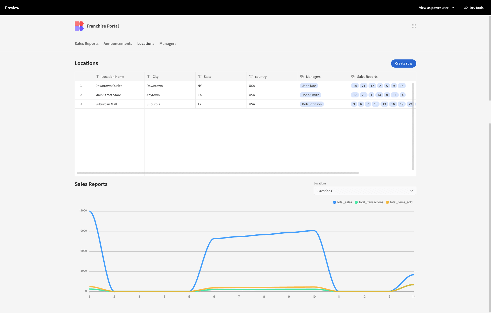Click the table's vertical scrollbar
Viewport: 491px width, 313px height.
point(413,126)
